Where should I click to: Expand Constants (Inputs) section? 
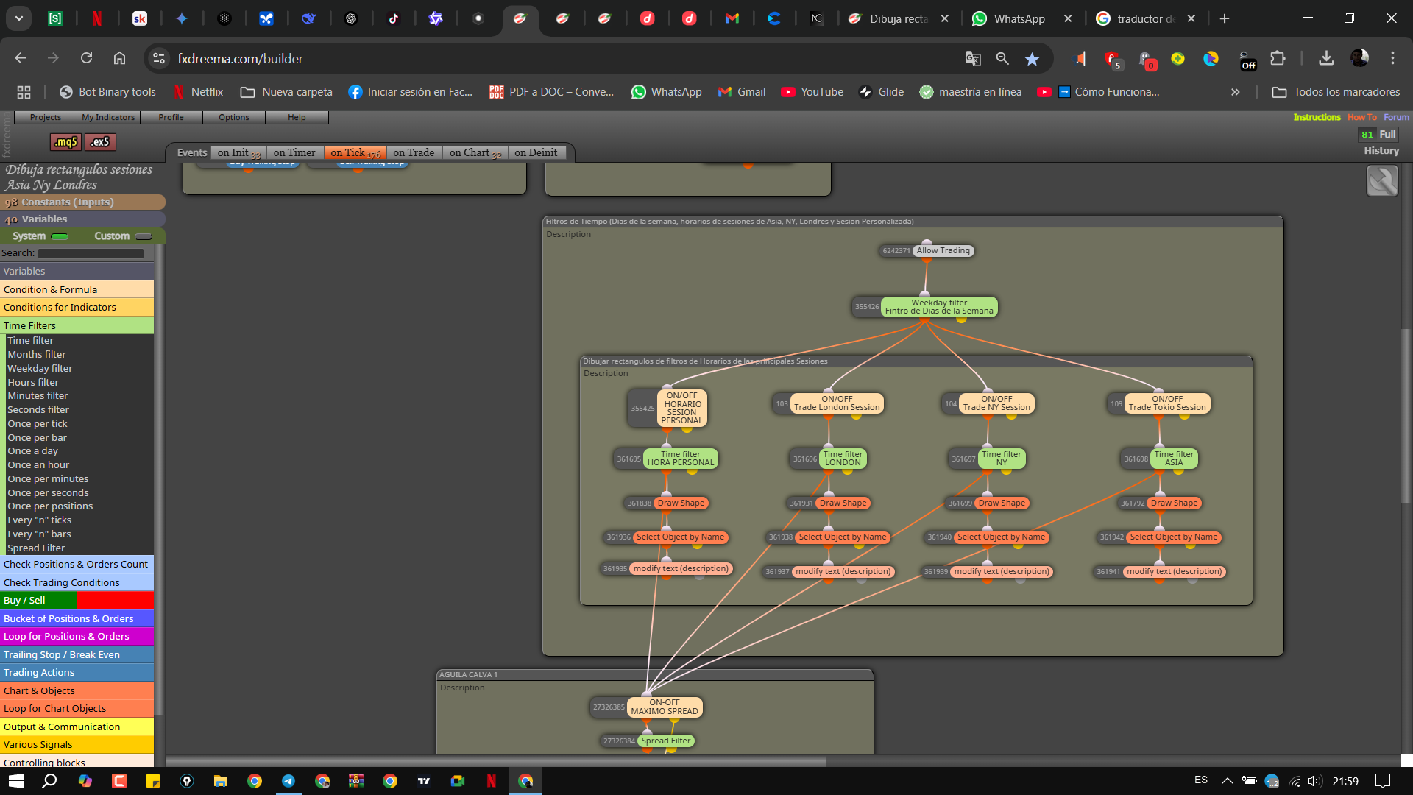click(x=82, y=202)
